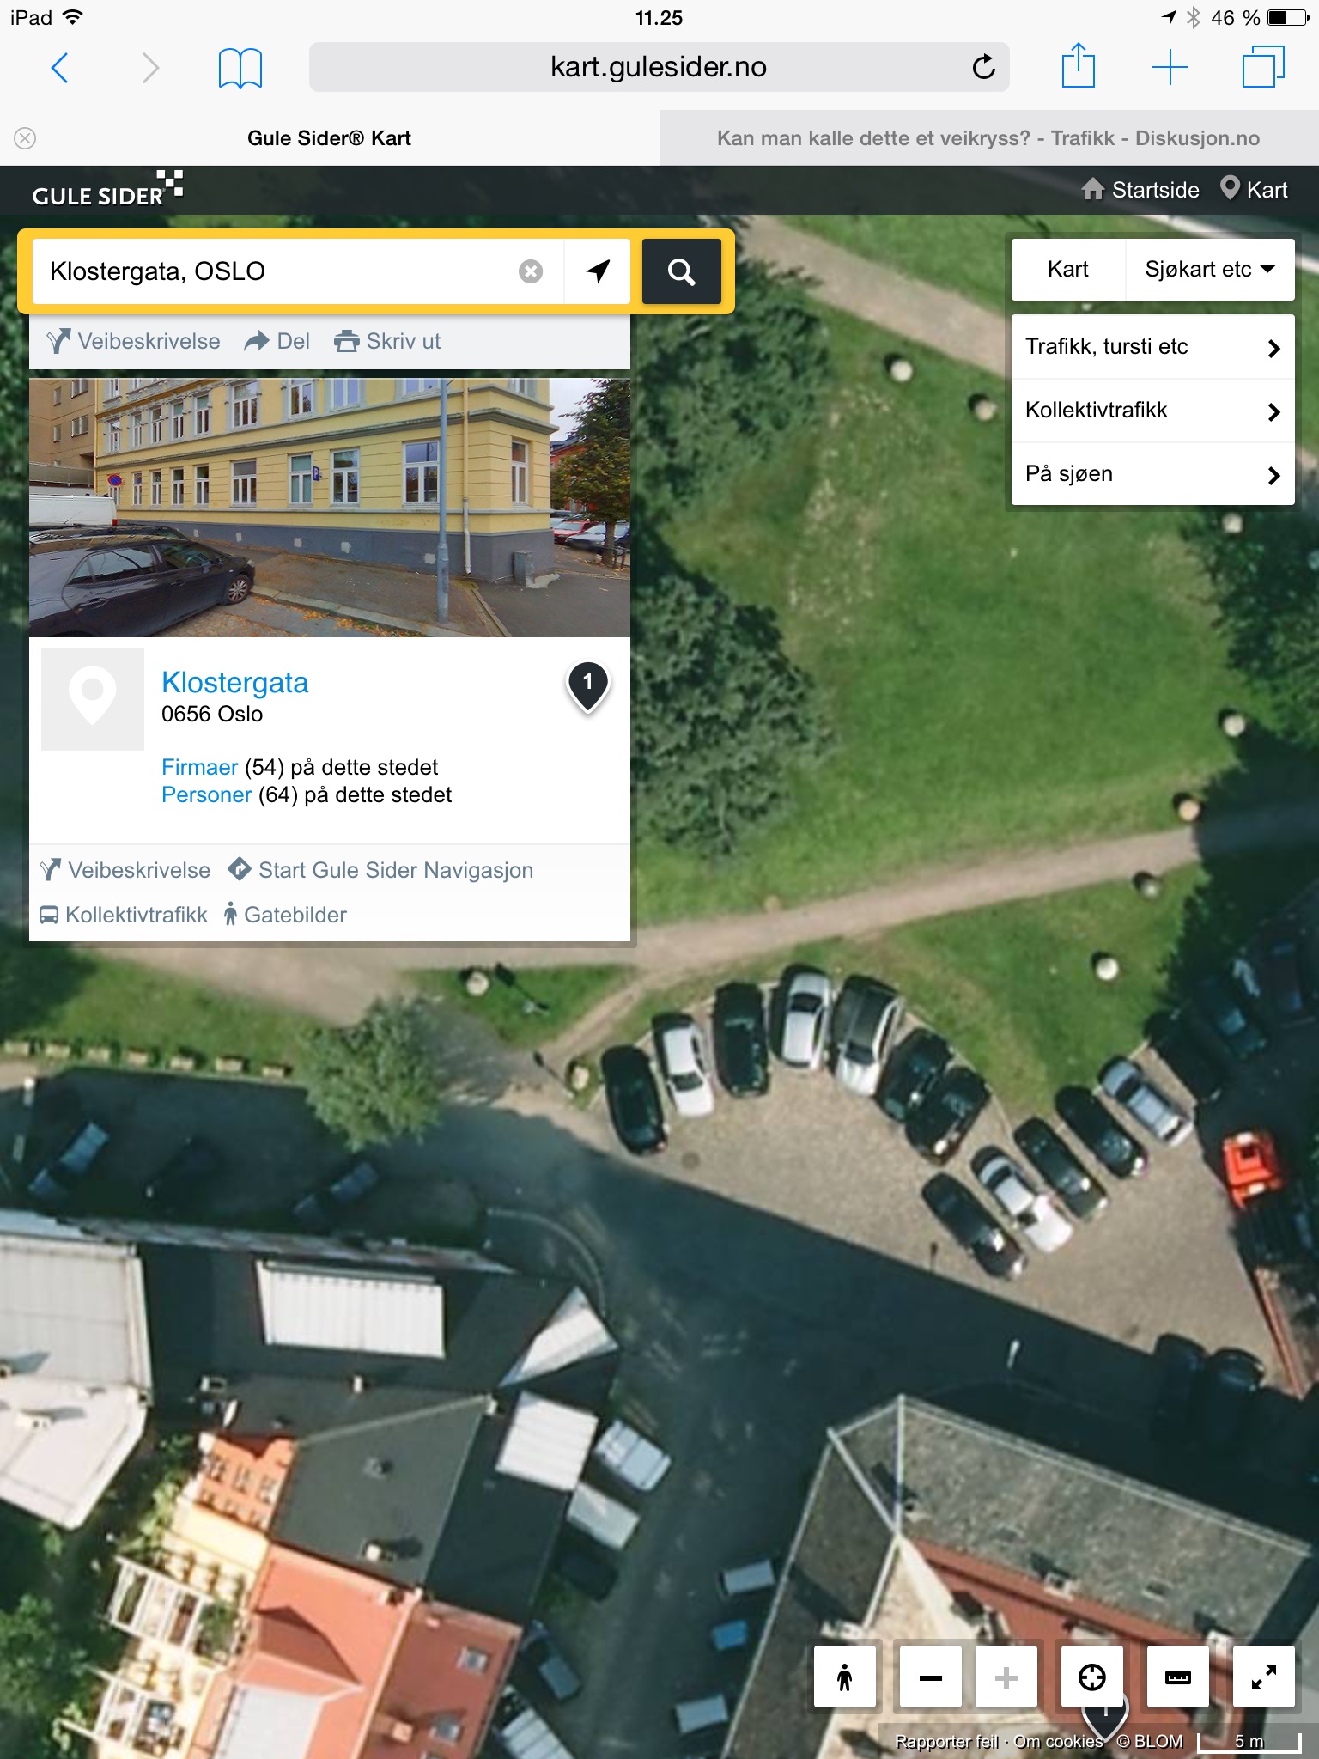Open Veibeskrivelse in result card footer
The height and width of the screenshot is (1759, 1319).
click(125, 870)
